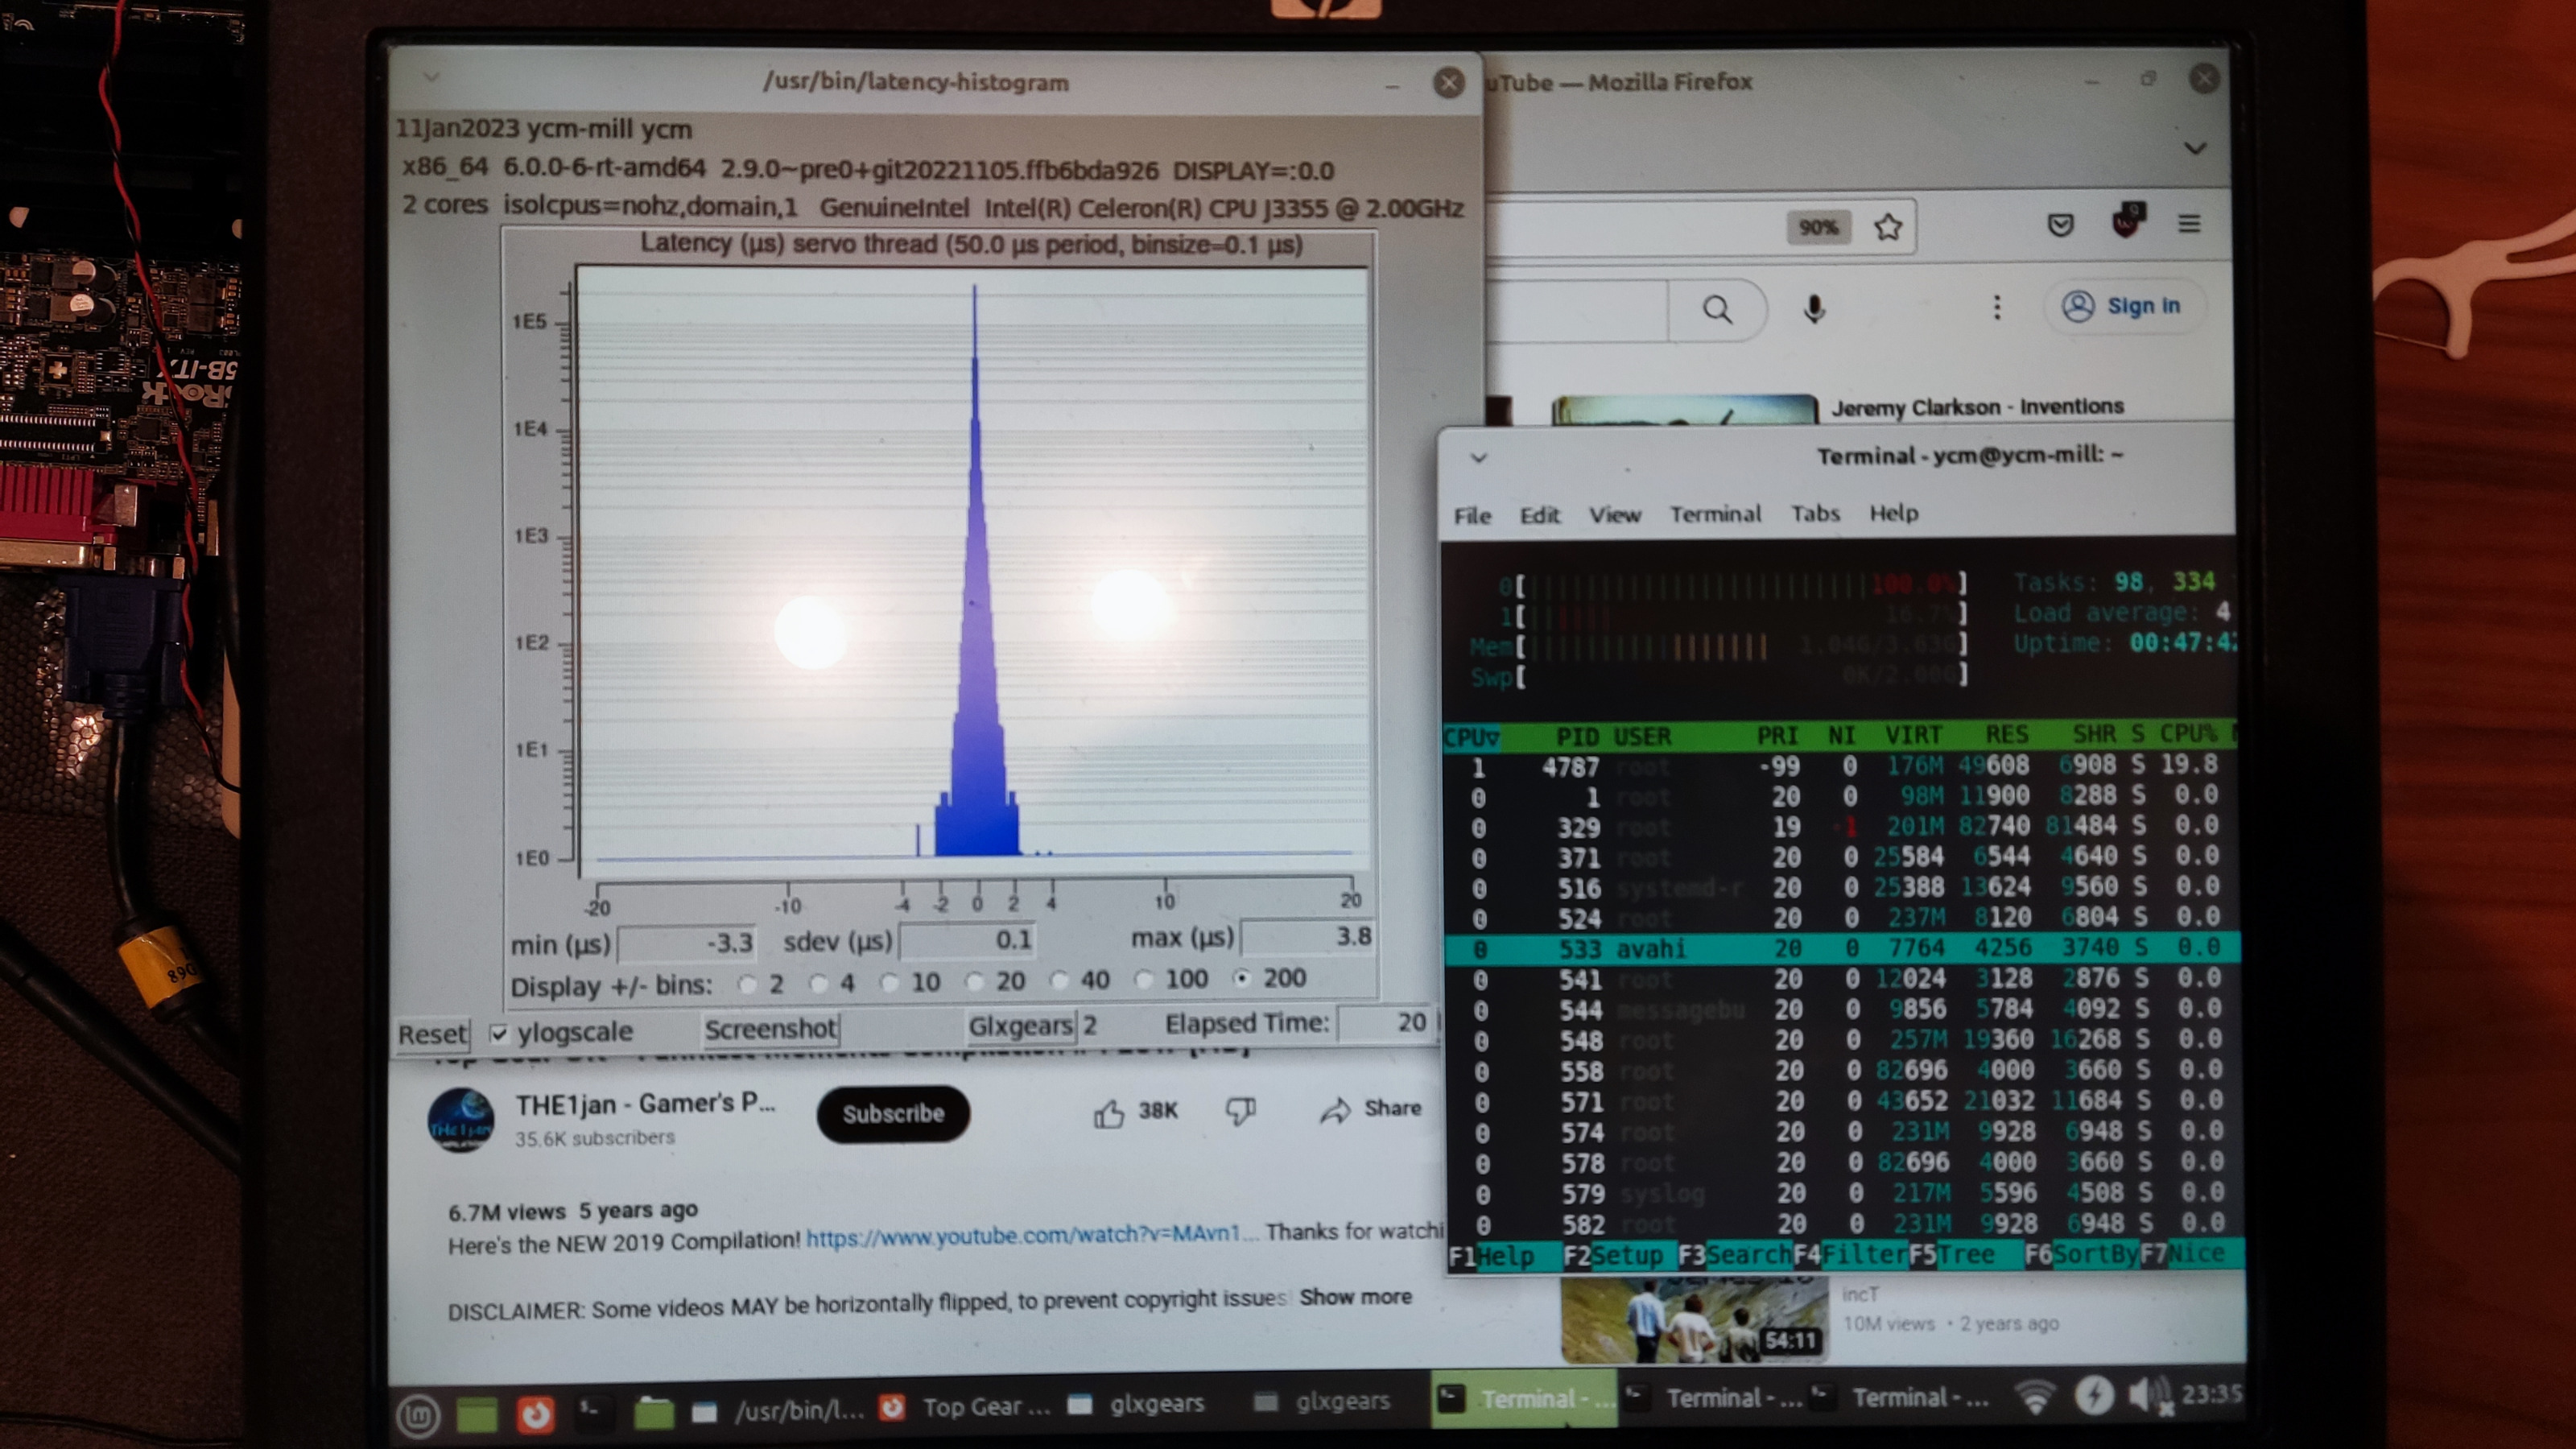This screenshot has height=1449, width=2576.
Task: Open the Edit menu in Terminal
Action: coord(1539,515)
